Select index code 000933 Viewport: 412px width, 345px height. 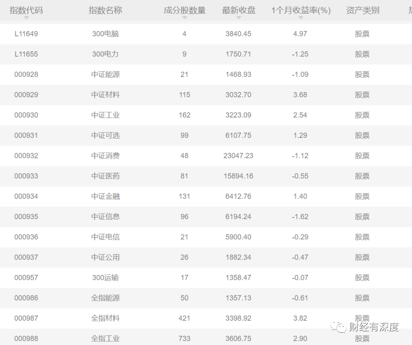point(26,176)
